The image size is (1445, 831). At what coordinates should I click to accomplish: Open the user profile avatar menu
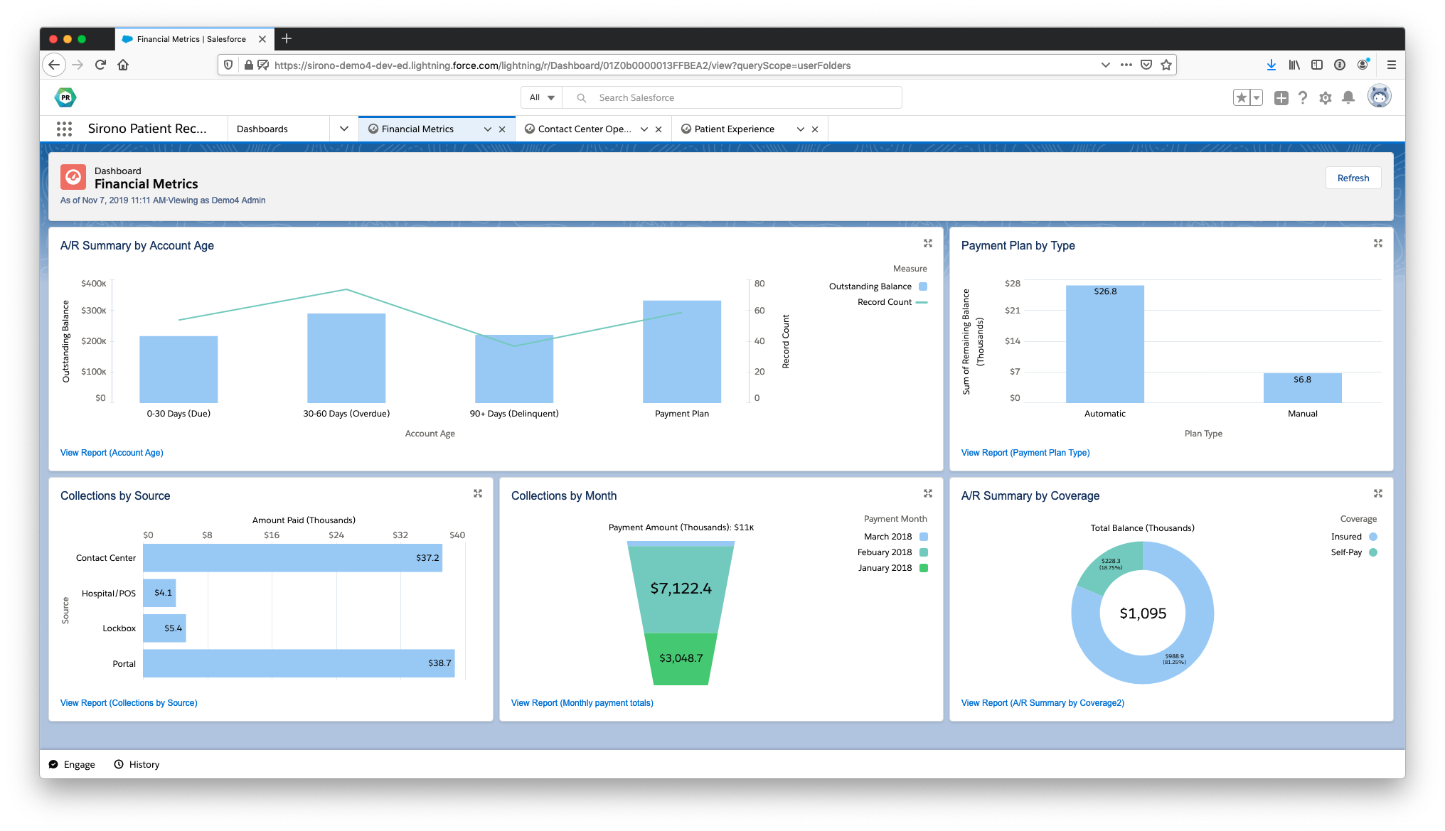[x=1380, y=96]
